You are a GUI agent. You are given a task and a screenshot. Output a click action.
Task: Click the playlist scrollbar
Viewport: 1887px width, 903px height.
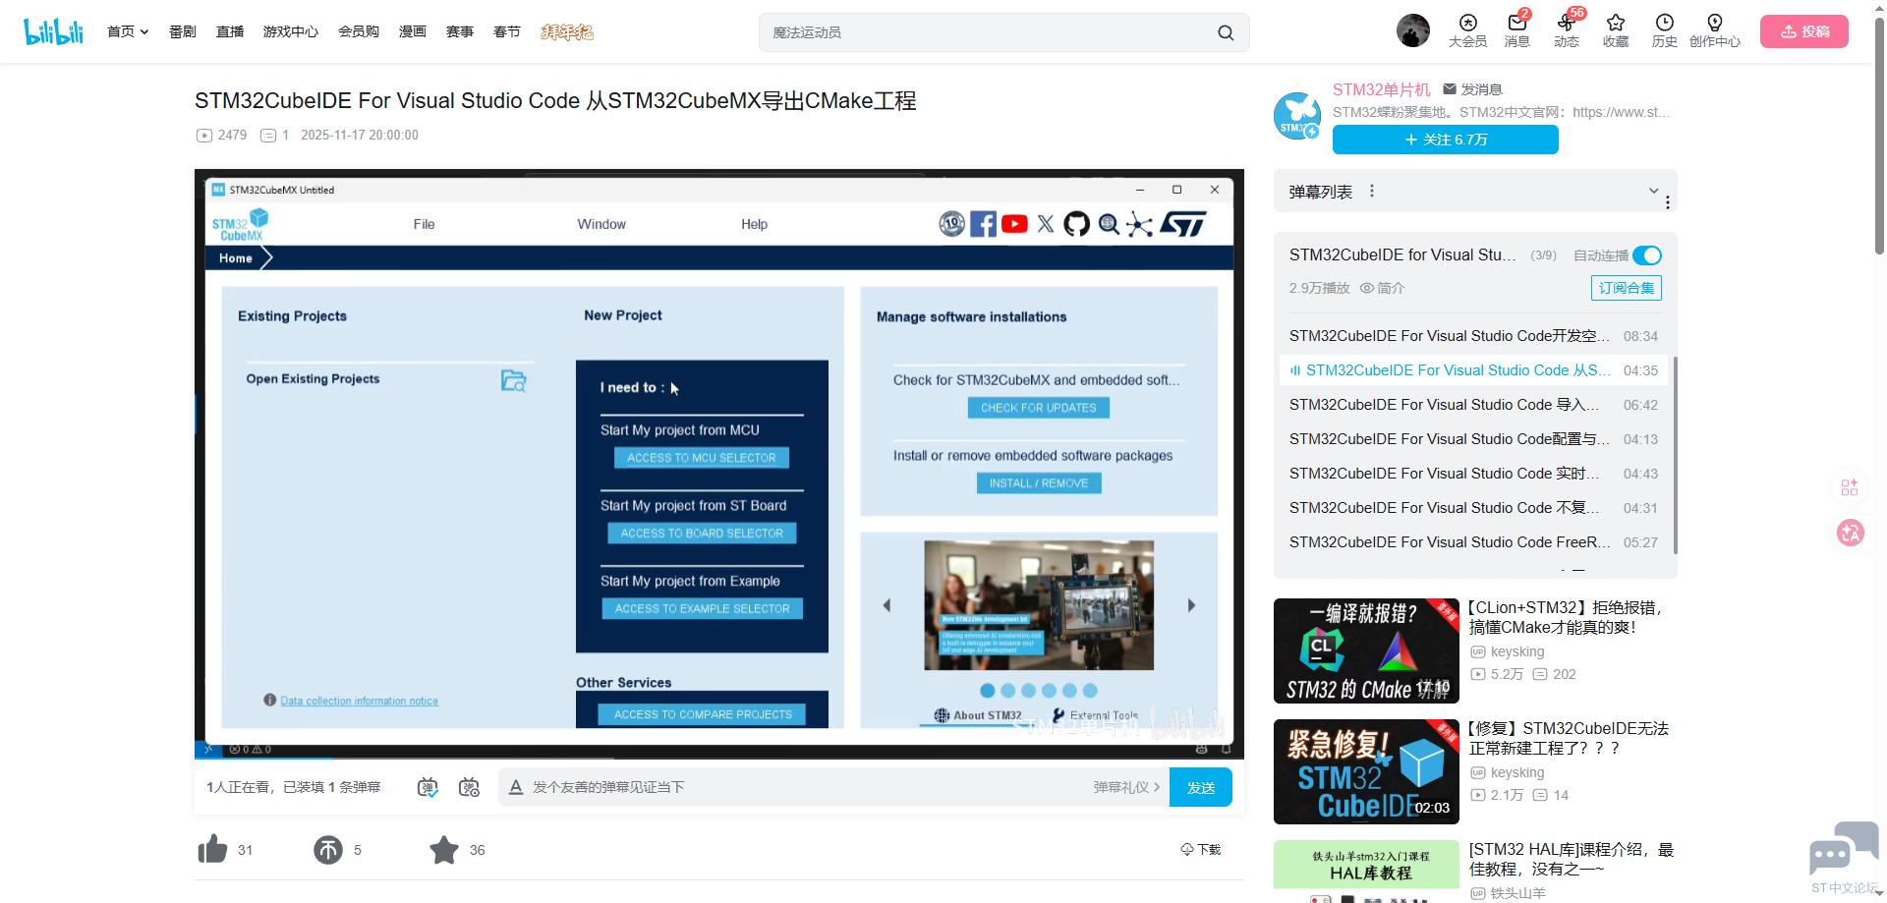(1675, 455)
